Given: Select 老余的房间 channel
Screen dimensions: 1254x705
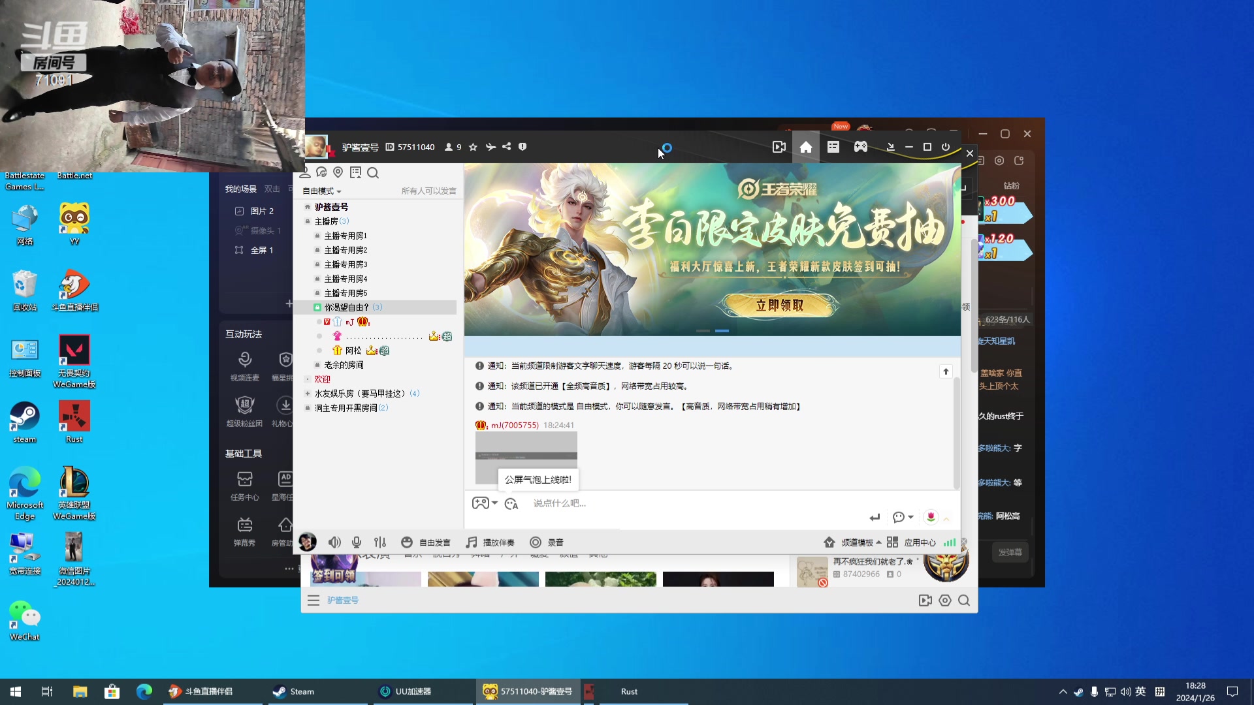Looking at the screenshot, I should (x=344, y=365).
